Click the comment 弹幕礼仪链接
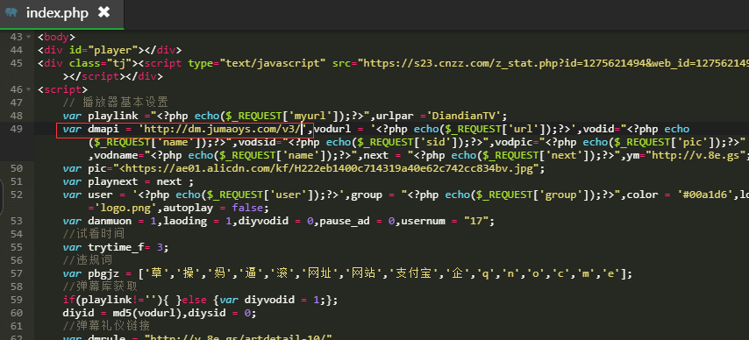 106,326
